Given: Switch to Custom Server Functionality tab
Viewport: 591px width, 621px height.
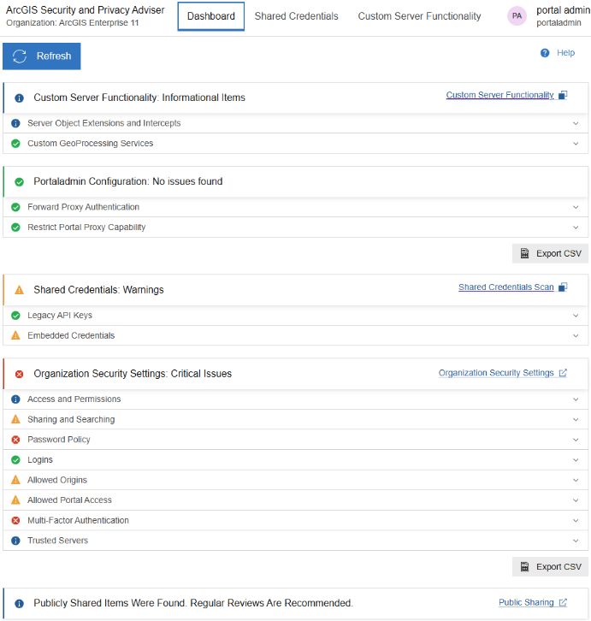Looking at the screenshot, I should pyautogui.click(x=419, y=16).
